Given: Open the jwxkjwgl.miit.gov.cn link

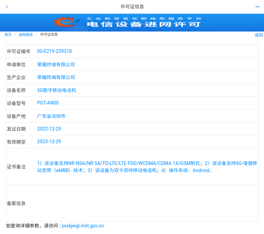Looking at the screenshot, I should pos(83,226).
